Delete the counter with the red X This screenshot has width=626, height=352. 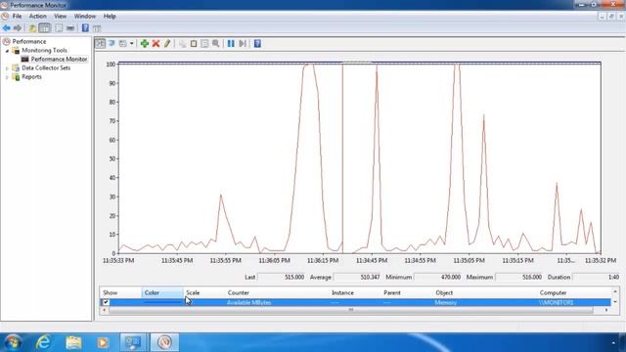[x=156, y=43]
